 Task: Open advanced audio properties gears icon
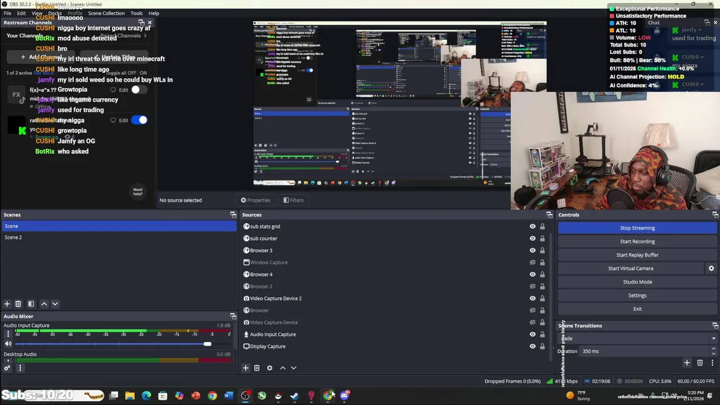point(7,368)
